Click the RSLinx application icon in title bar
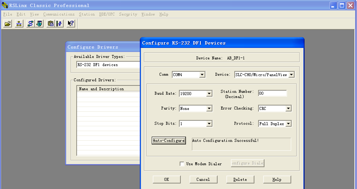357x189 pixels. (x=4, y=5)
